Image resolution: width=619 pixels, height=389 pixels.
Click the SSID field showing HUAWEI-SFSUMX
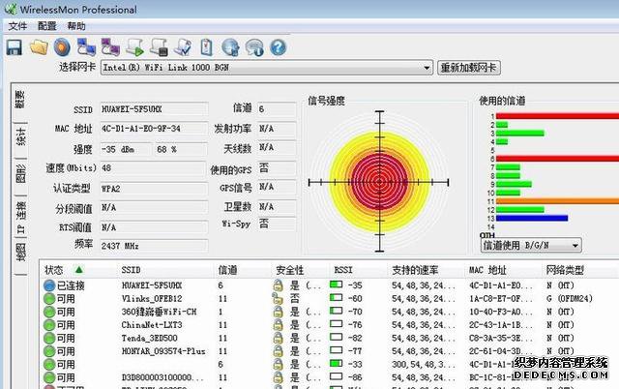(154, 109)
